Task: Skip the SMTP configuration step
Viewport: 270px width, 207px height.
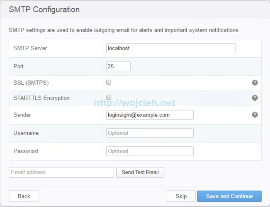Action: 181,196
